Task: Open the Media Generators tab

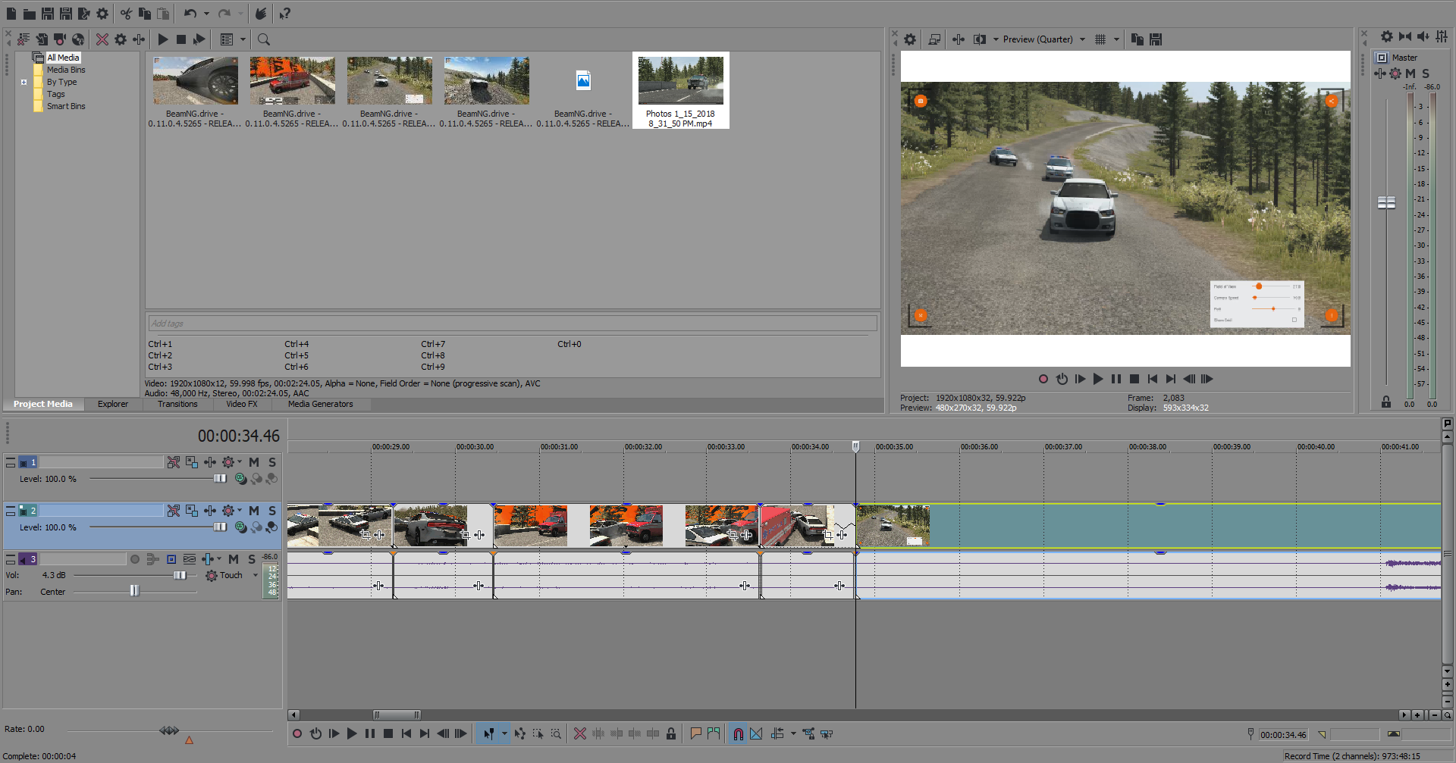Action: (321, 404)
